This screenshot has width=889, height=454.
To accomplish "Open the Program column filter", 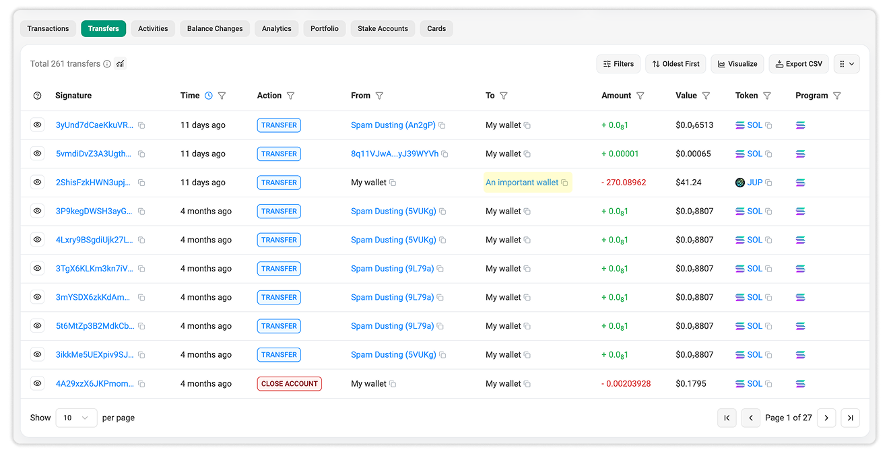I will click(837, 96).
